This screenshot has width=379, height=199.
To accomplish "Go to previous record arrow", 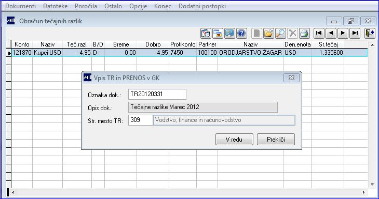I will click(331, 33).
